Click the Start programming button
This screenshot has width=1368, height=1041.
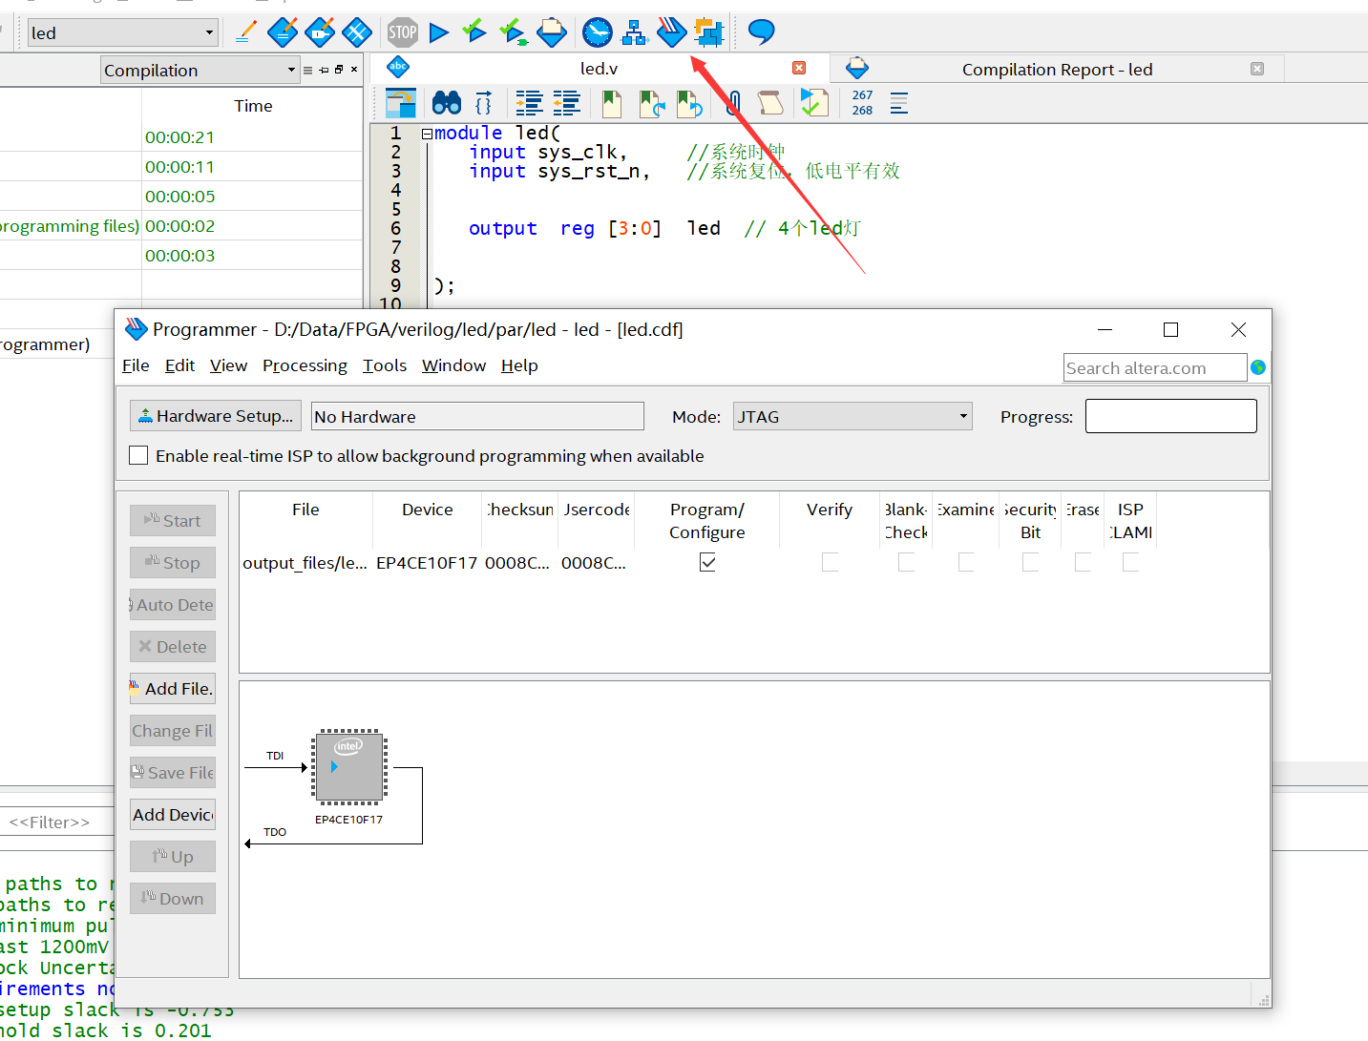click(173, 521)
